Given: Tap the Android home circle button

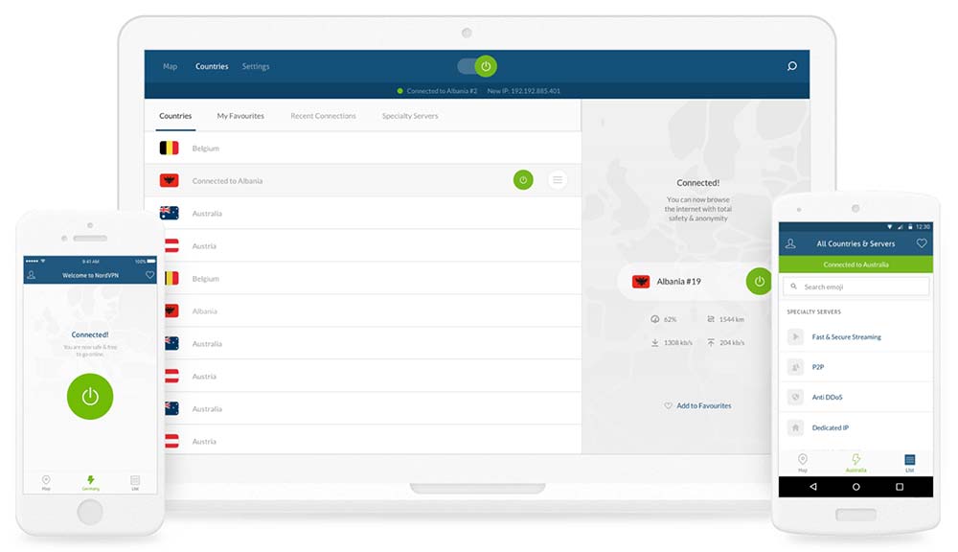Looking at the screenshot, I should [855, 487].
